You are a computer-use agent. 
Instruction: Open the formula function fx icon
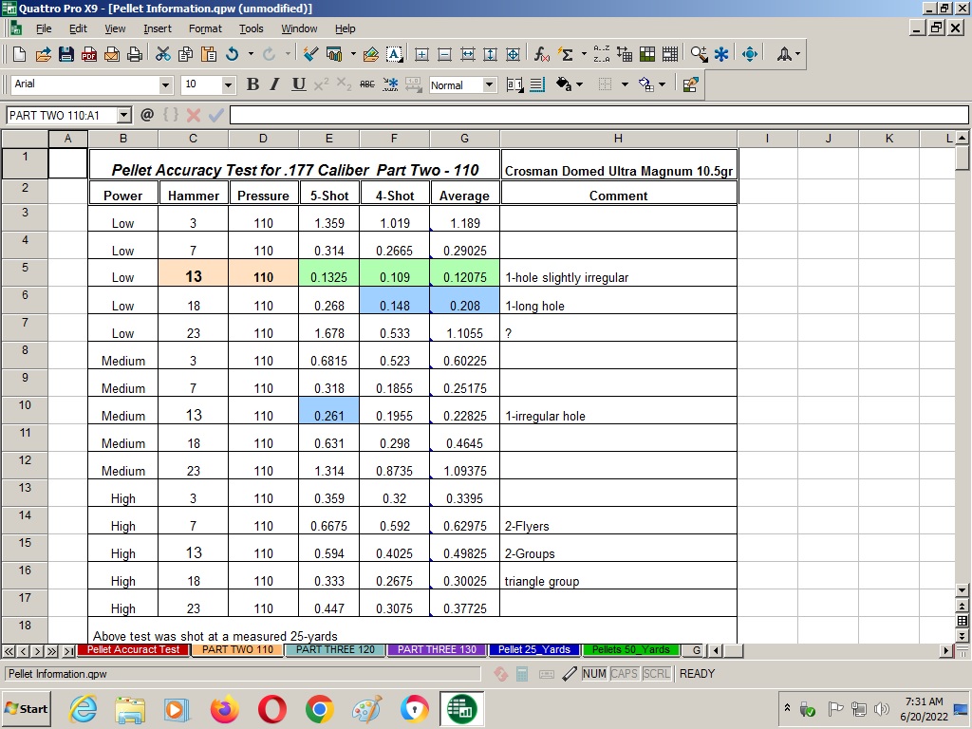tap(541, 54)
